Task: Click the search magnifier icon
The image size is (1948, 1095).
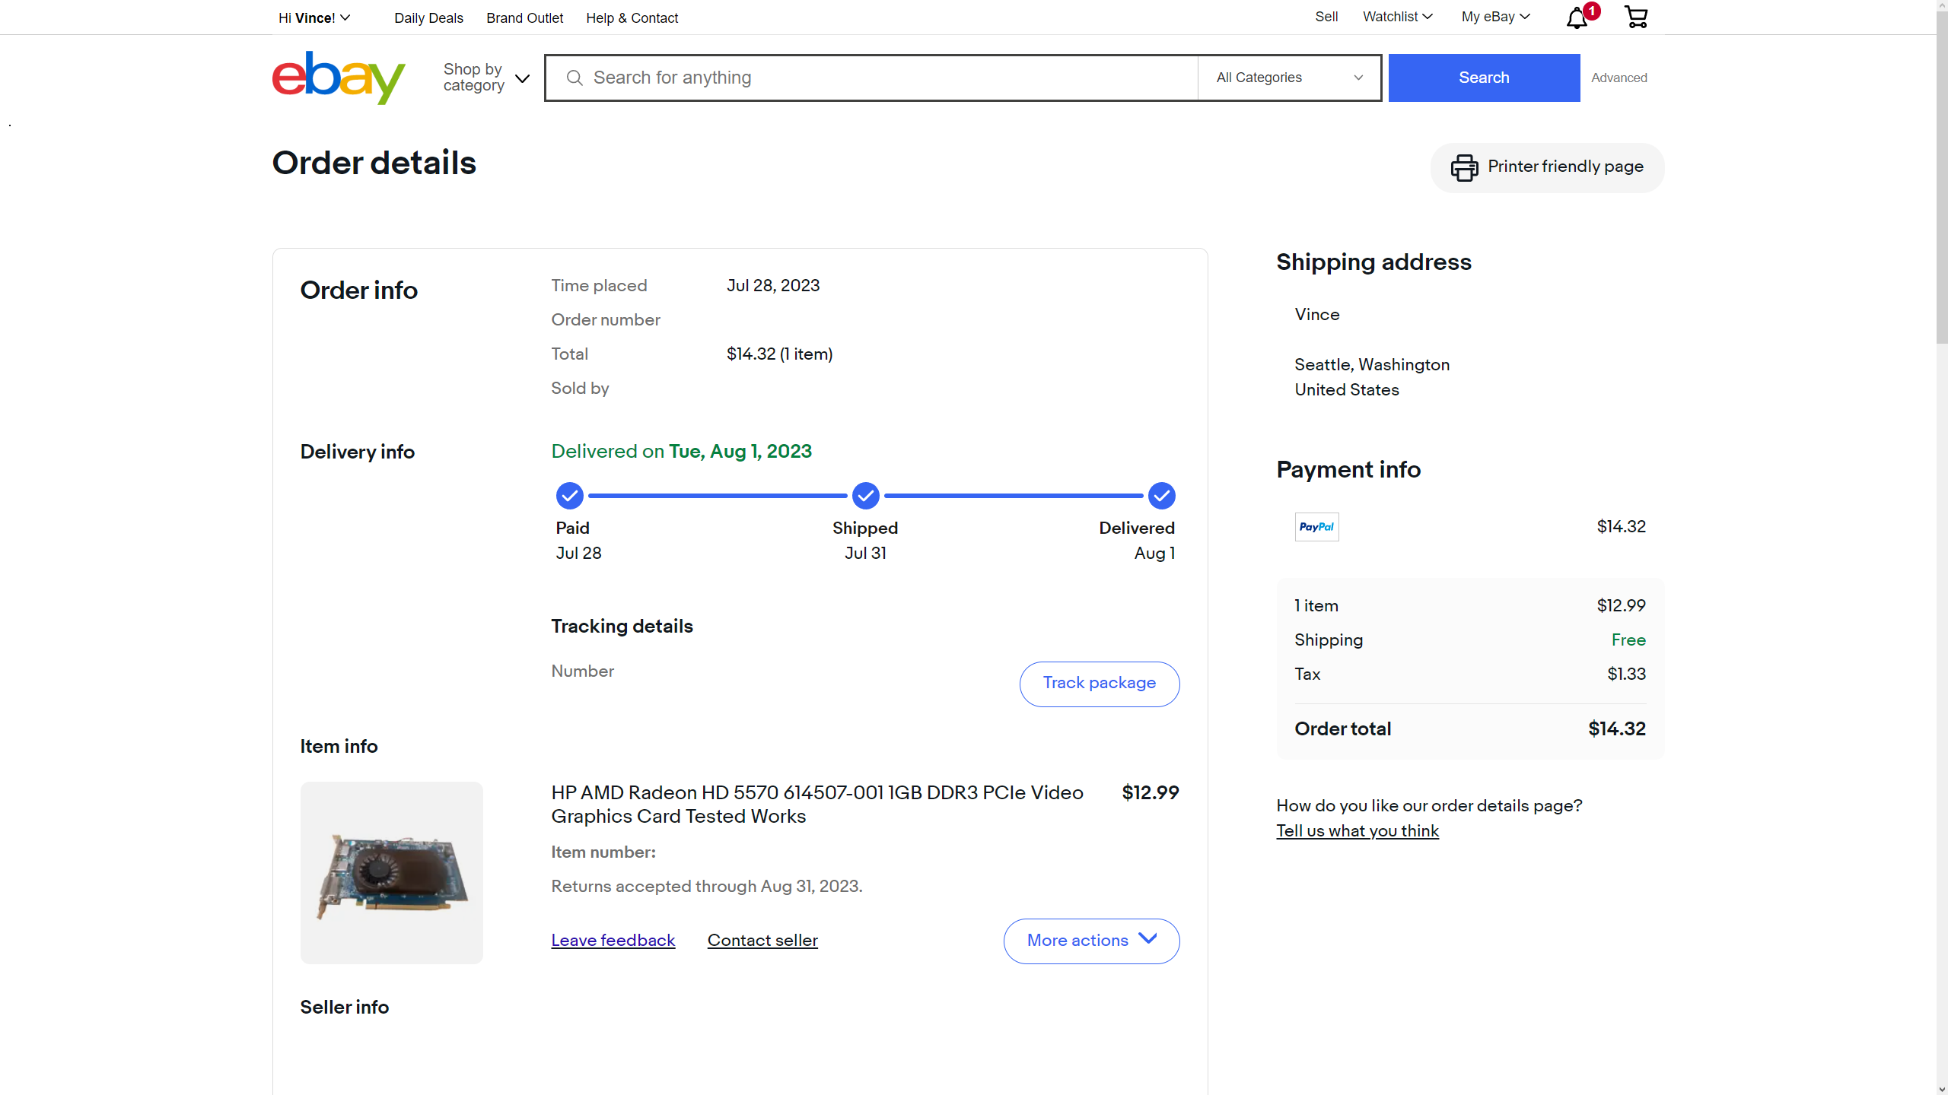Action: pos(575,78)
